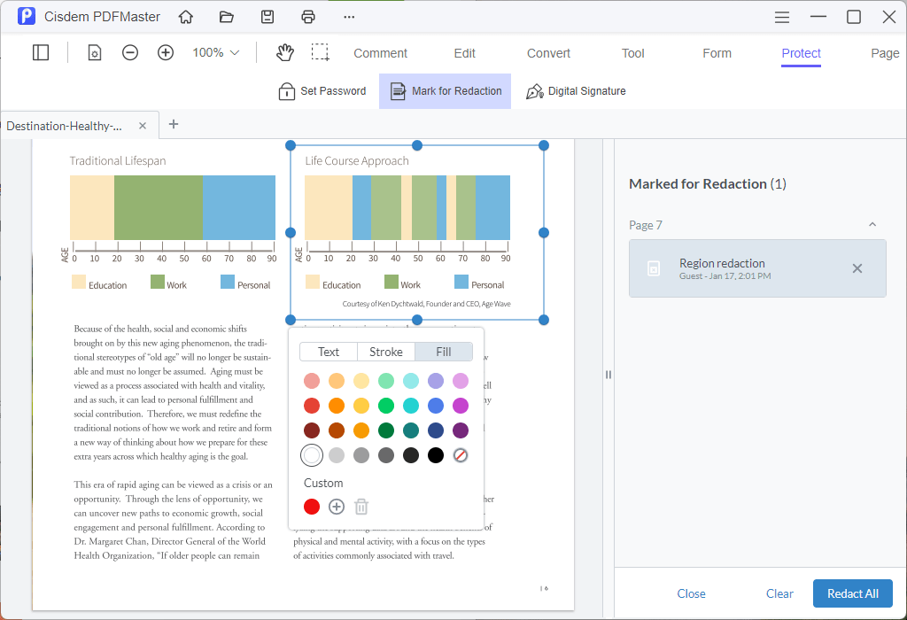Image resolution: width=907 pixels, height=620 pixels.
Task: Zoom in with the plus icon
Action: click(166, 52)
